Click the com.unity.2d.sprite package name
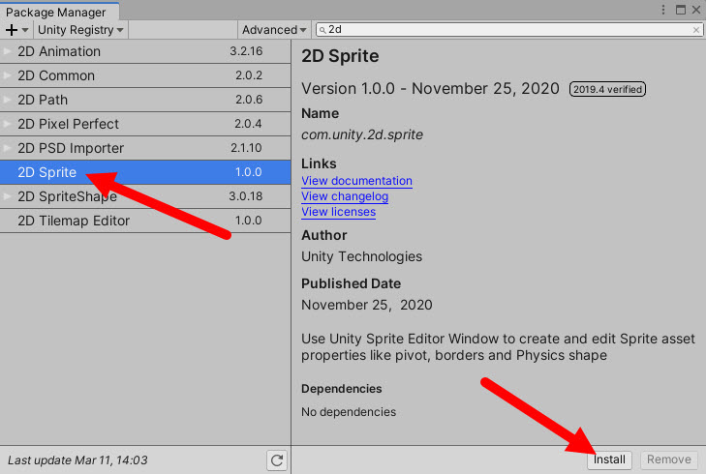The height and width of the screenshot is (474, 706). click(362, 134)
